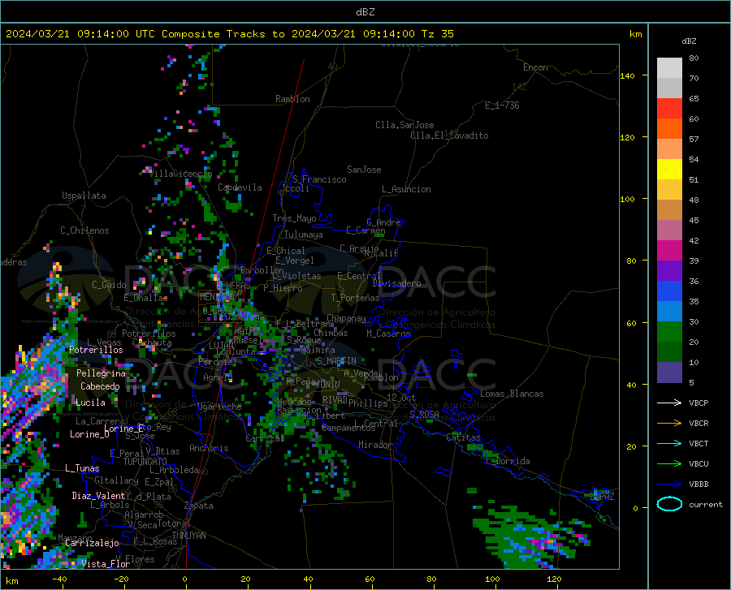
Task: Click the Divisadero map label
Action: pyautogui.click(x=396, y=283)
